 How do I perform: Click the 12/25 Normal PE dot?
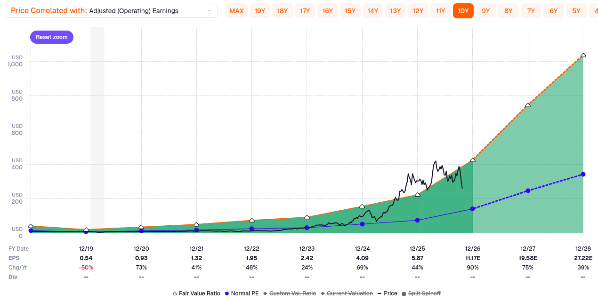point(417,220)
